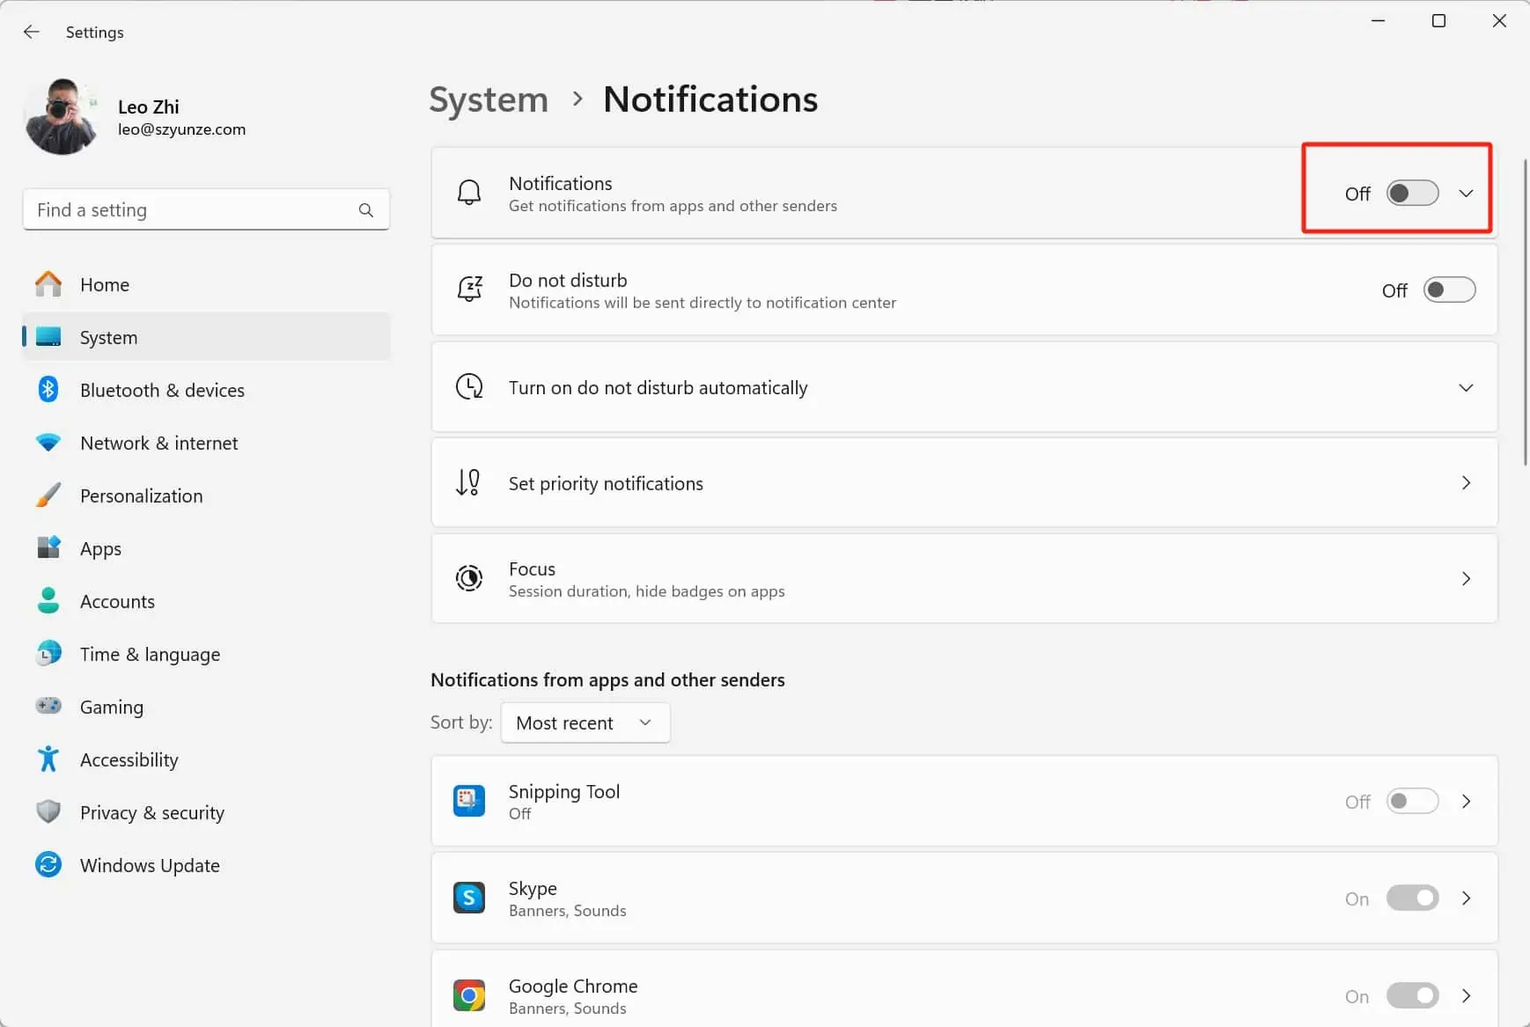Click the Snipping Tool app icon
Screen dimensions: 1530x1027
pos(469,801)
